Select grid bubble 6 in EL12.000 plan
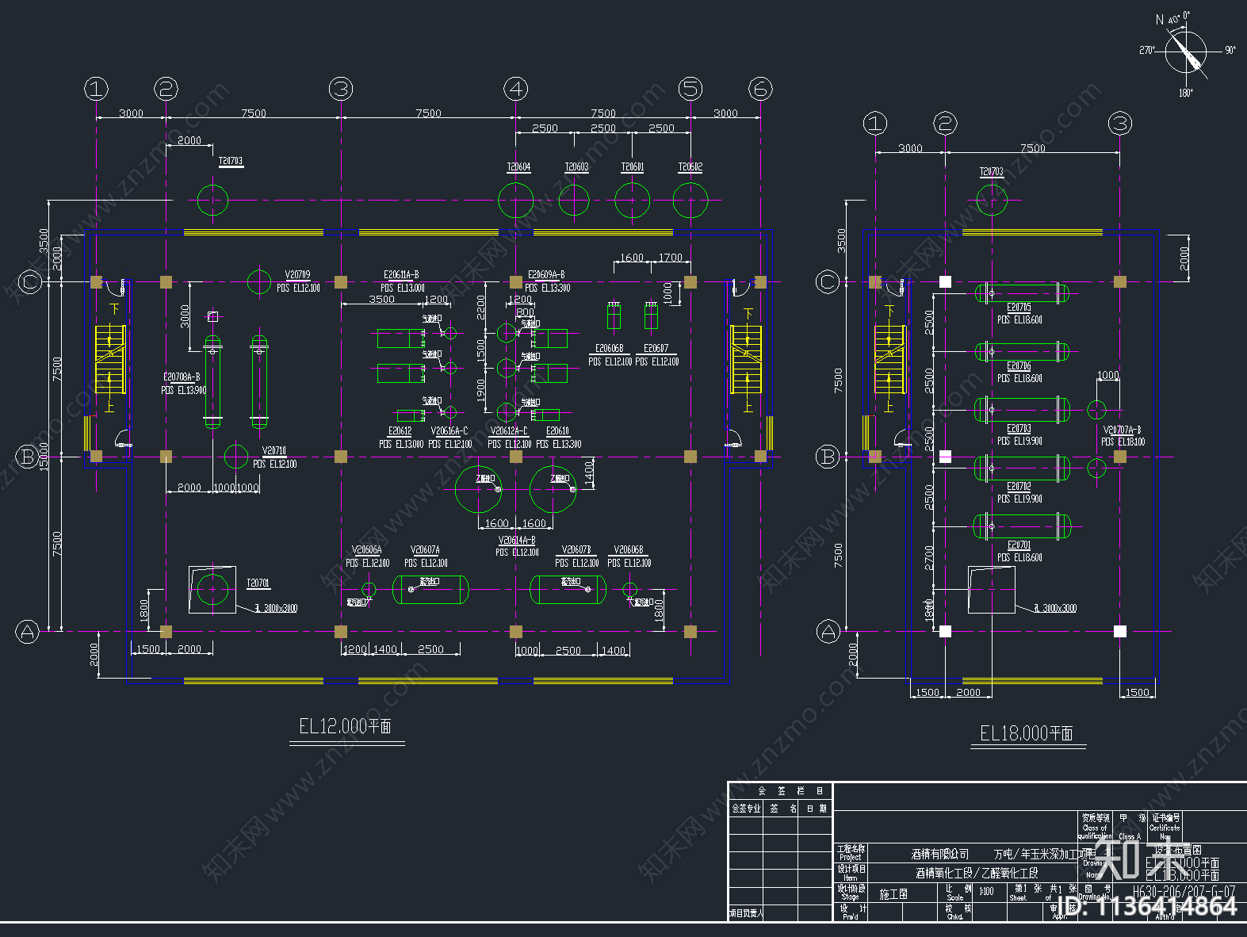The height and width of the screenshot is (937, 1247). tap(760, 89)
